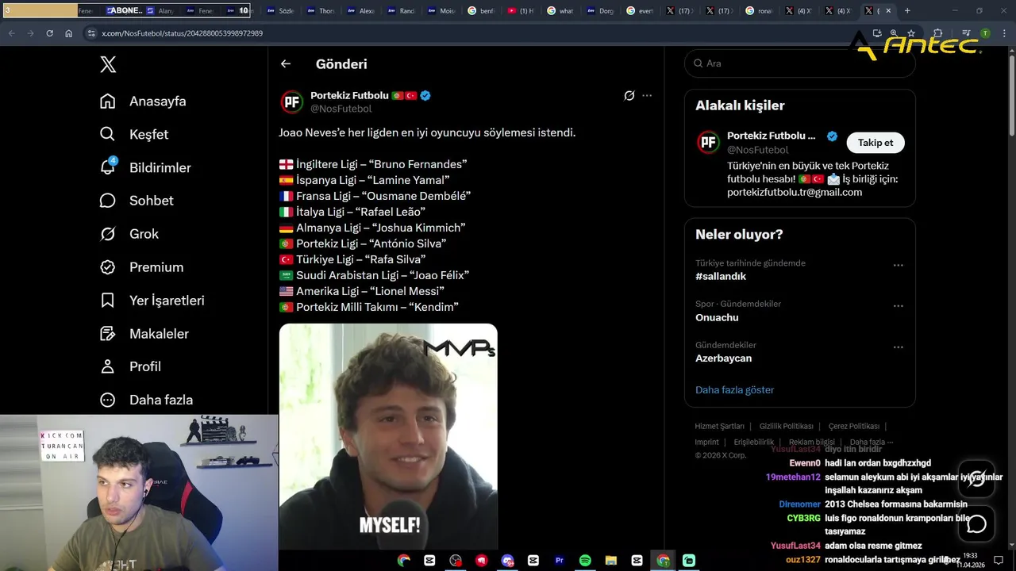The height and width of the screenshot is (571, 1016).
Task: Open the post's three-dot more menu
Action: (647, 95)
